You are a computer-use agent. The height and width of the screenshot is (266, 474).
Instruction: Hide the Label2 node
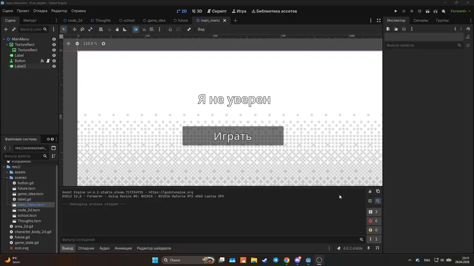click(54, 66)
